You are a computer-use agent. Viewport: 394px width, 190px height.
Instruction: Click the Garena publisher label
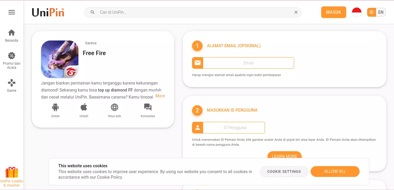91,43
